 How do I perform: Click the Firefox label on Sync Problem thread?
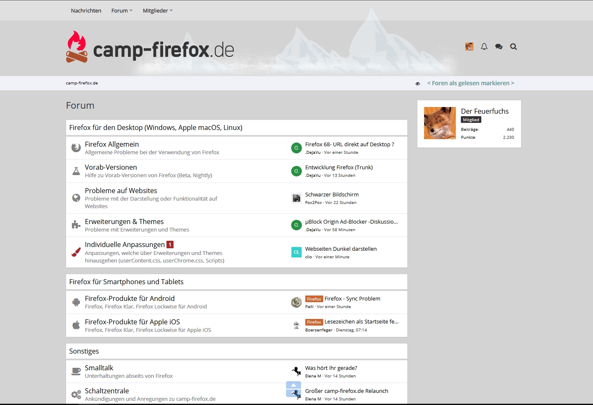(314, 299)
